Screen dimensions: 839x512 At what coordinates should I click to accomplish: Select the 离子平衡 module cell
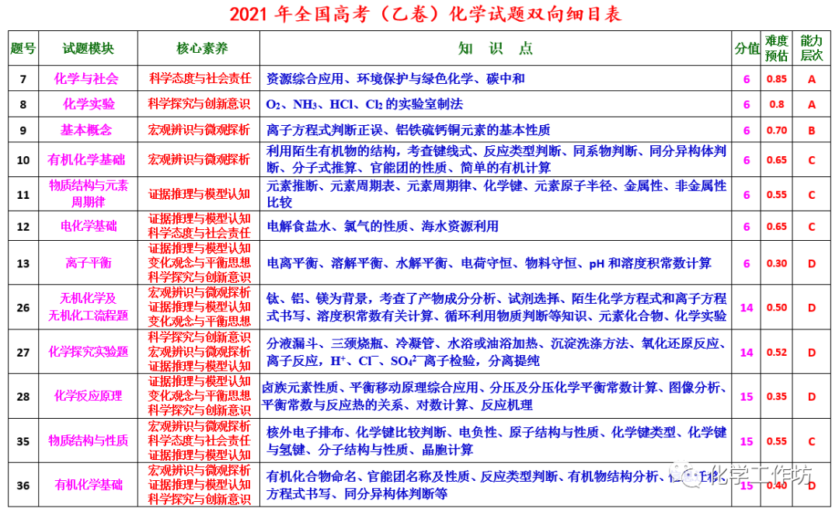tap(89, 263)
